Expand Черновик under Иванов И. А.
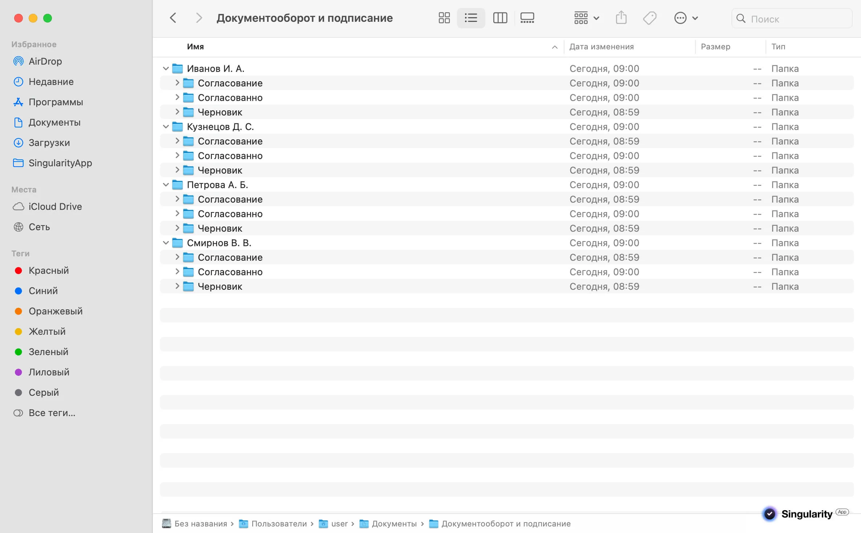Image resolution: width=861 pixels, height=533 pixels. coord(177,112)
